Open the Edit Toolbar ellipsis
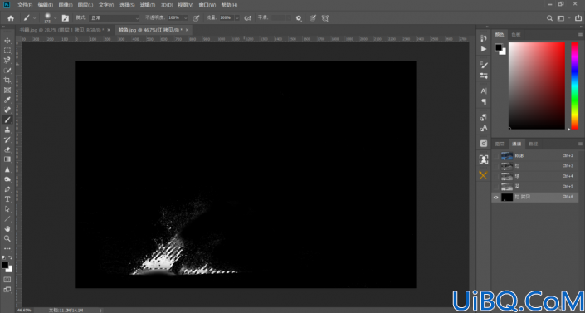This screenshot has width=585, height=313. click(7, 248)
